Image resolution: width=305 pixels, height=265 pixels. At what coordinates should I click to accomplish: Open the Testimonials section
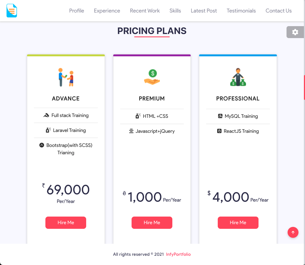(x=241, y=11)
